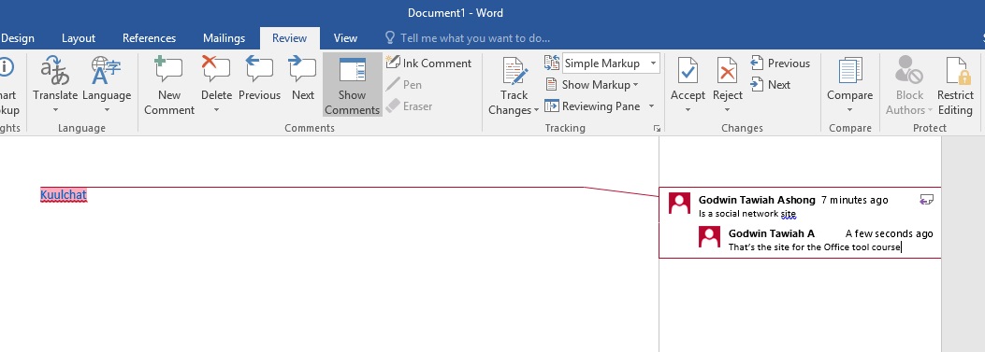This screenshot has height=352, width=985.
Task: Switch to the References tab
Action: click(x=149, y=38)
